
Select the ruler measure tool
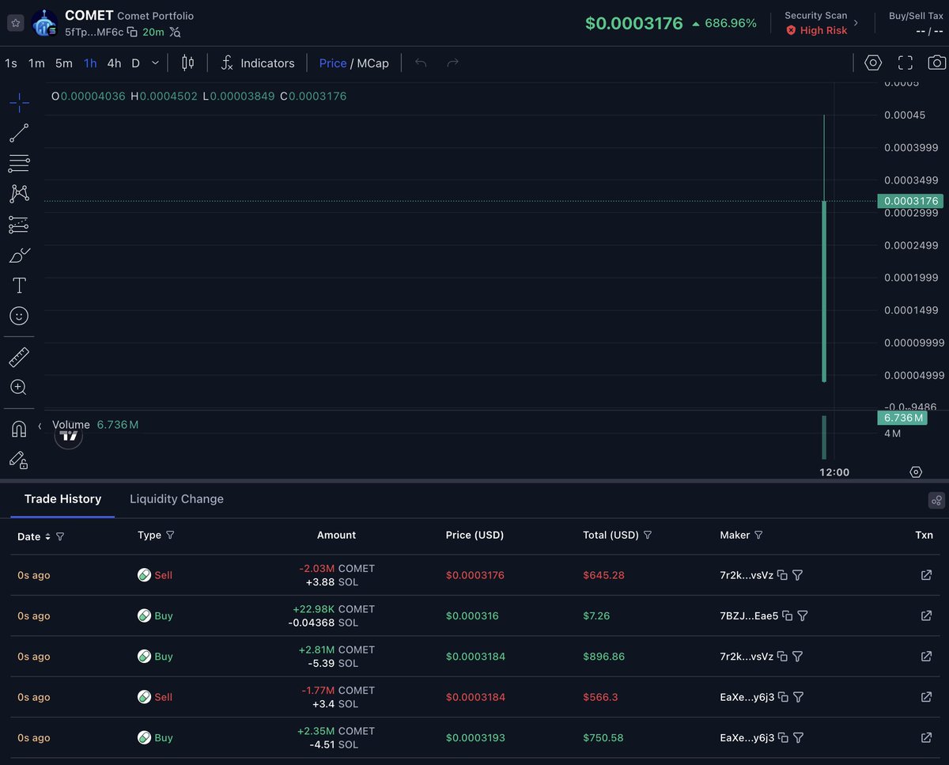click(19, 358)
